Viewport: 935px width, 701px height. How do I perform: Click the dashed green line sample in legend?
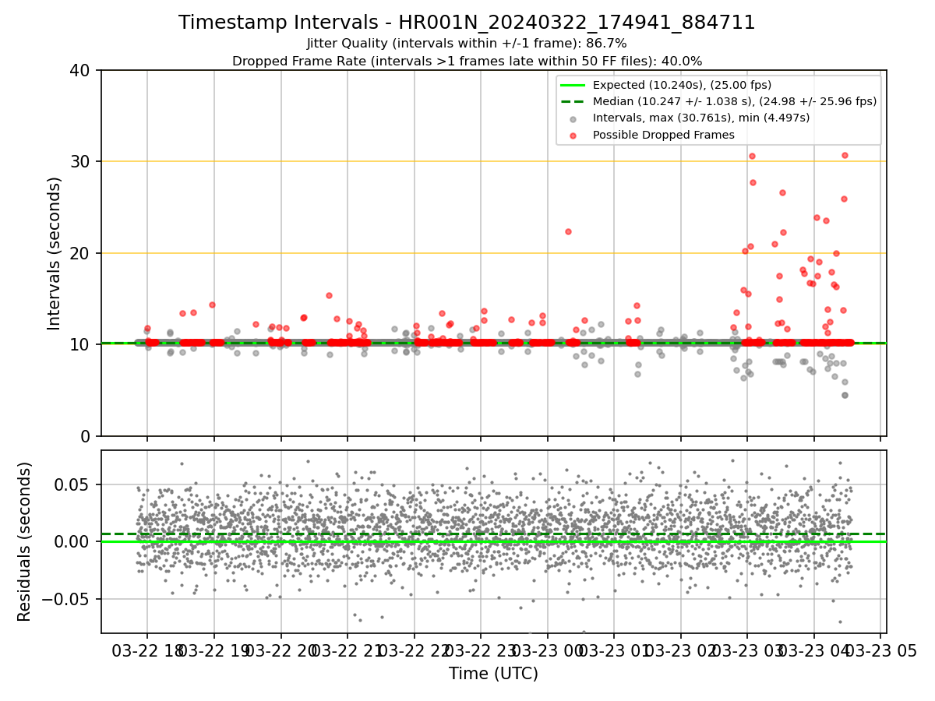tap(573, 101)
